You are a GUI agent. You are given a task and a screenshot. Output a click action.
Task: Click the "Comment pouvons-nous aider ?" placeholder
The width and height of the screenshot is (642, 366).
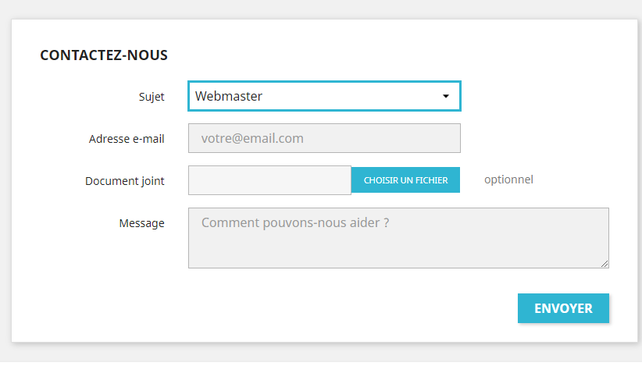pyautogui.click(x=295, y=222)
